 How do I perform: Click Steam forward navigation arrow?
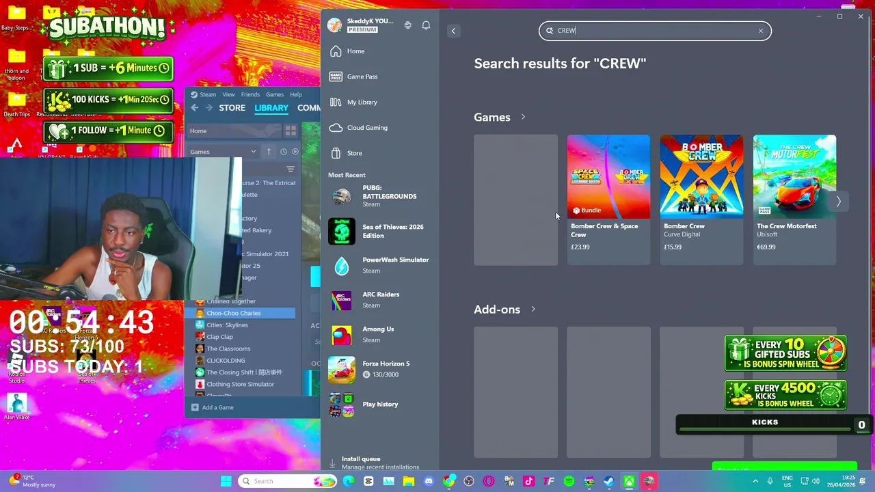click(208, 108)
